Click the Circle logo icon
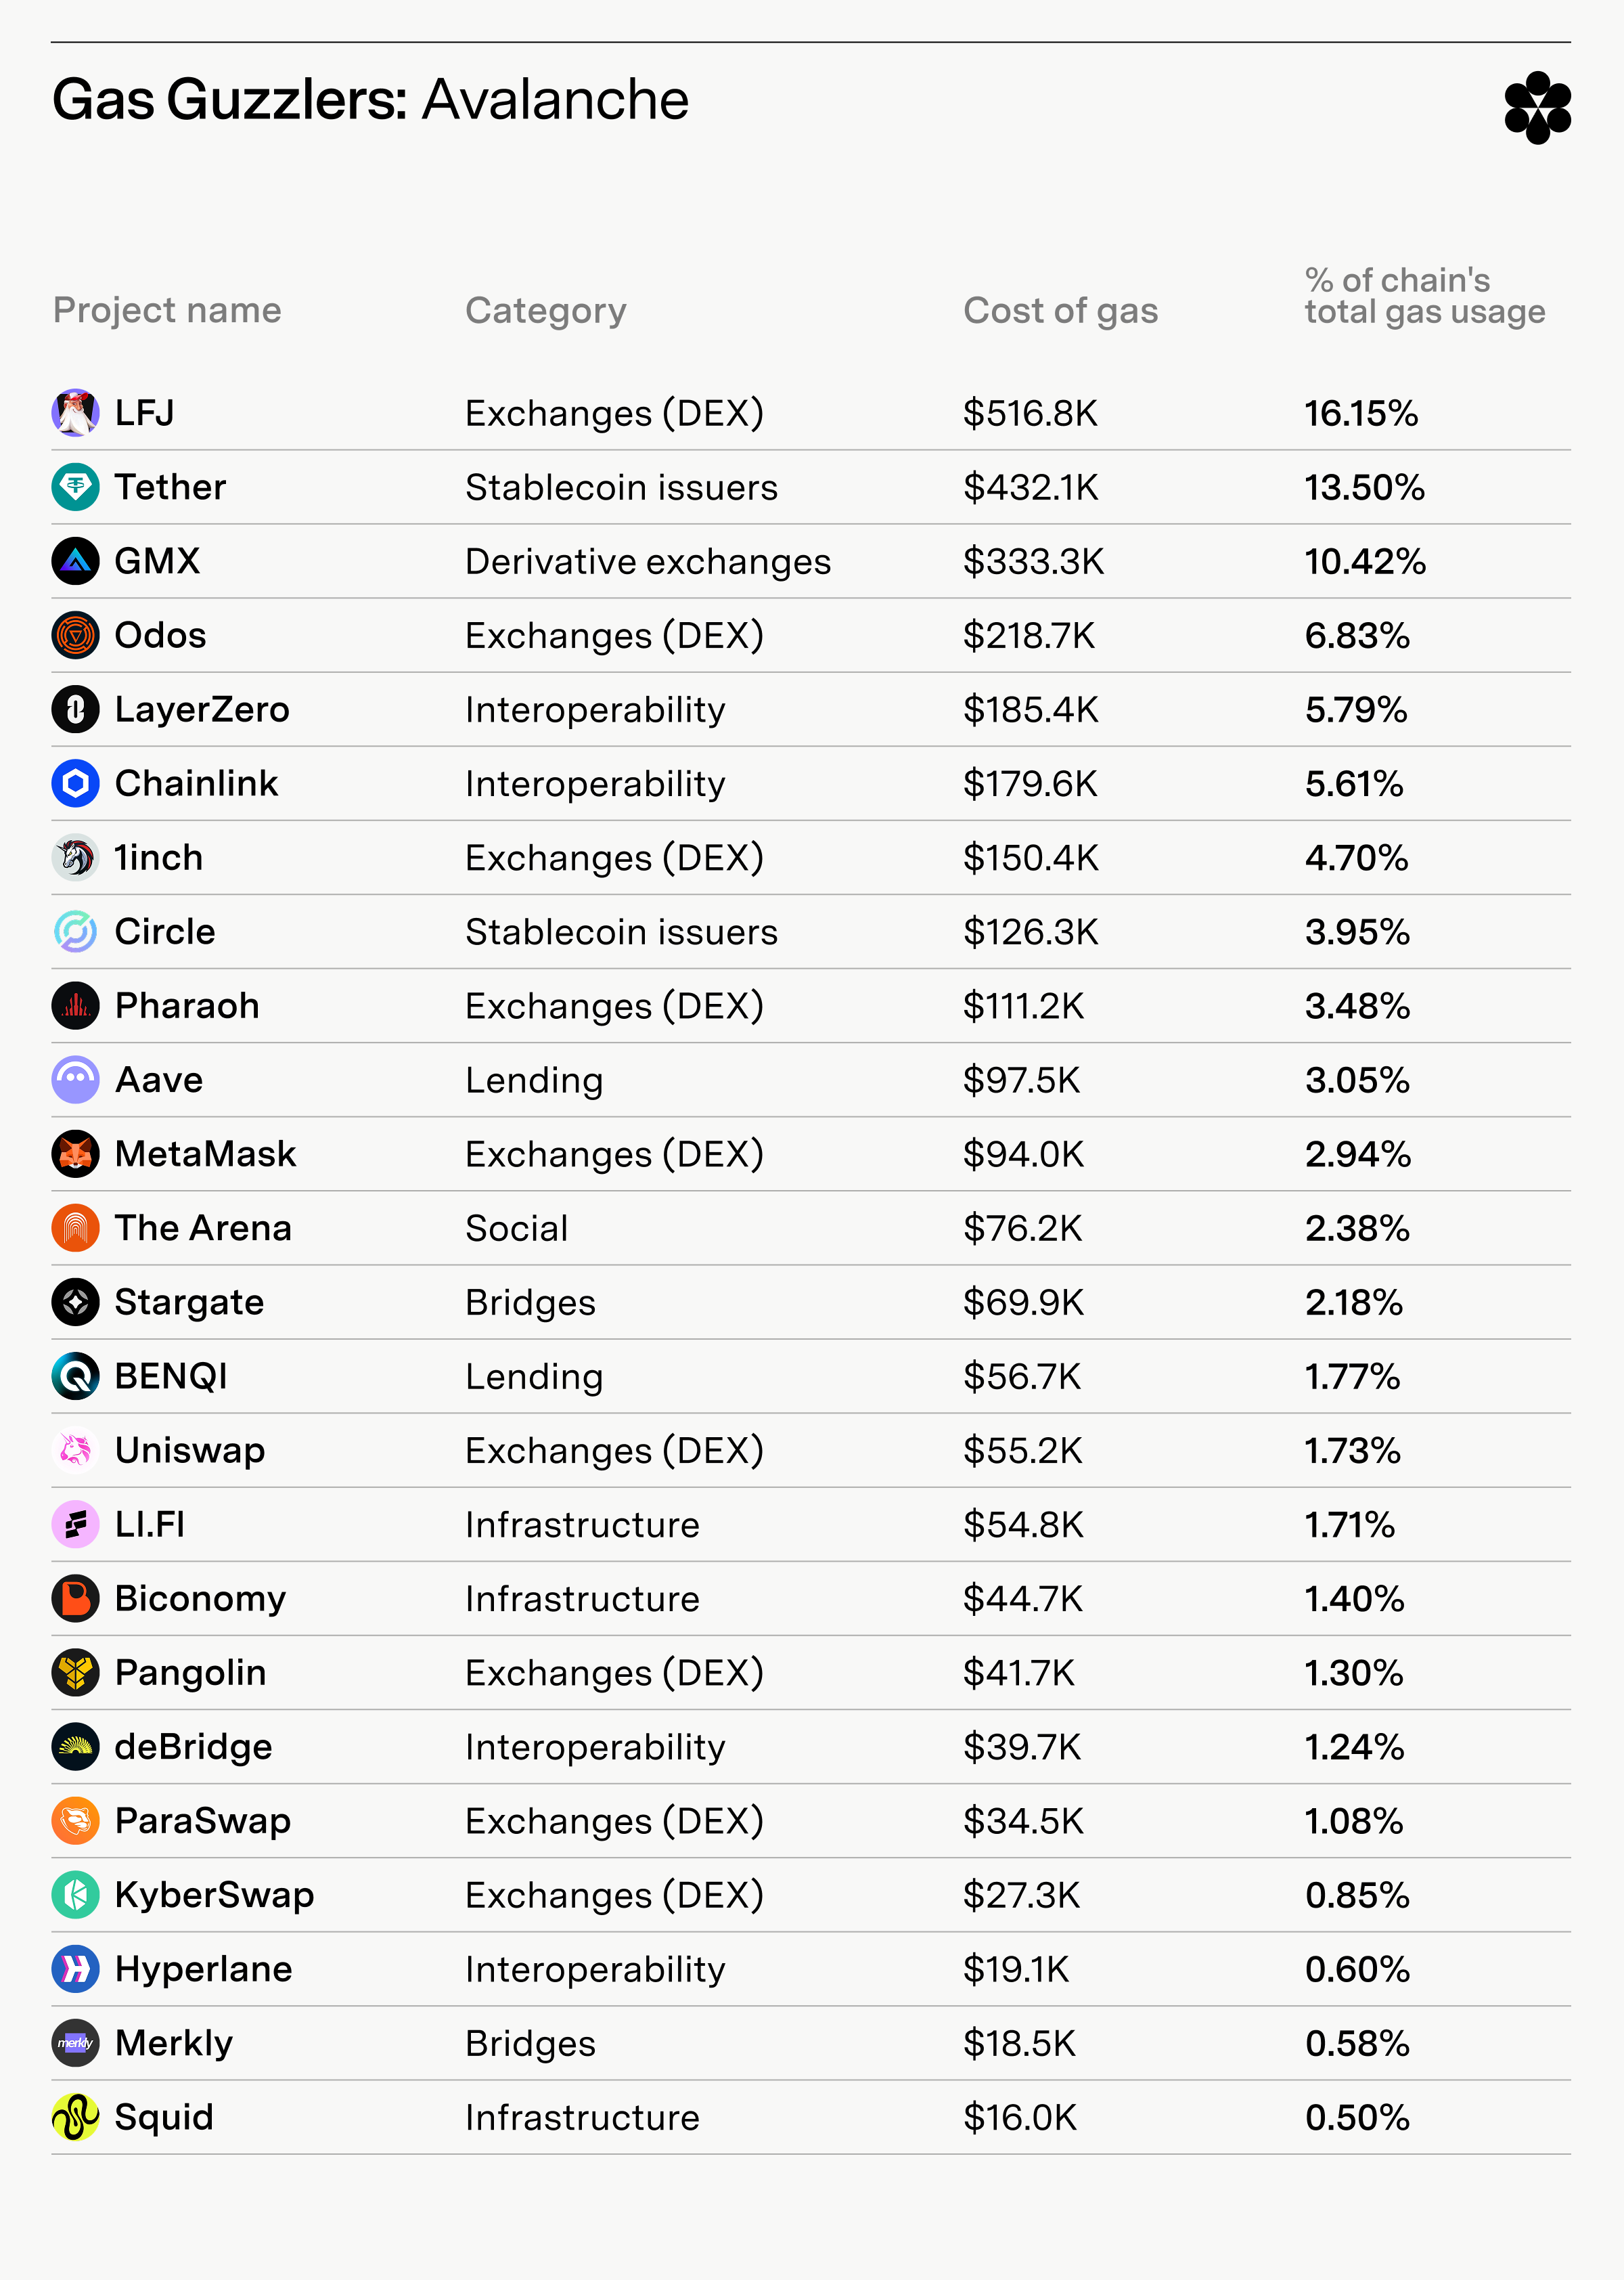 pyautogui.click(x=75, y=931)
